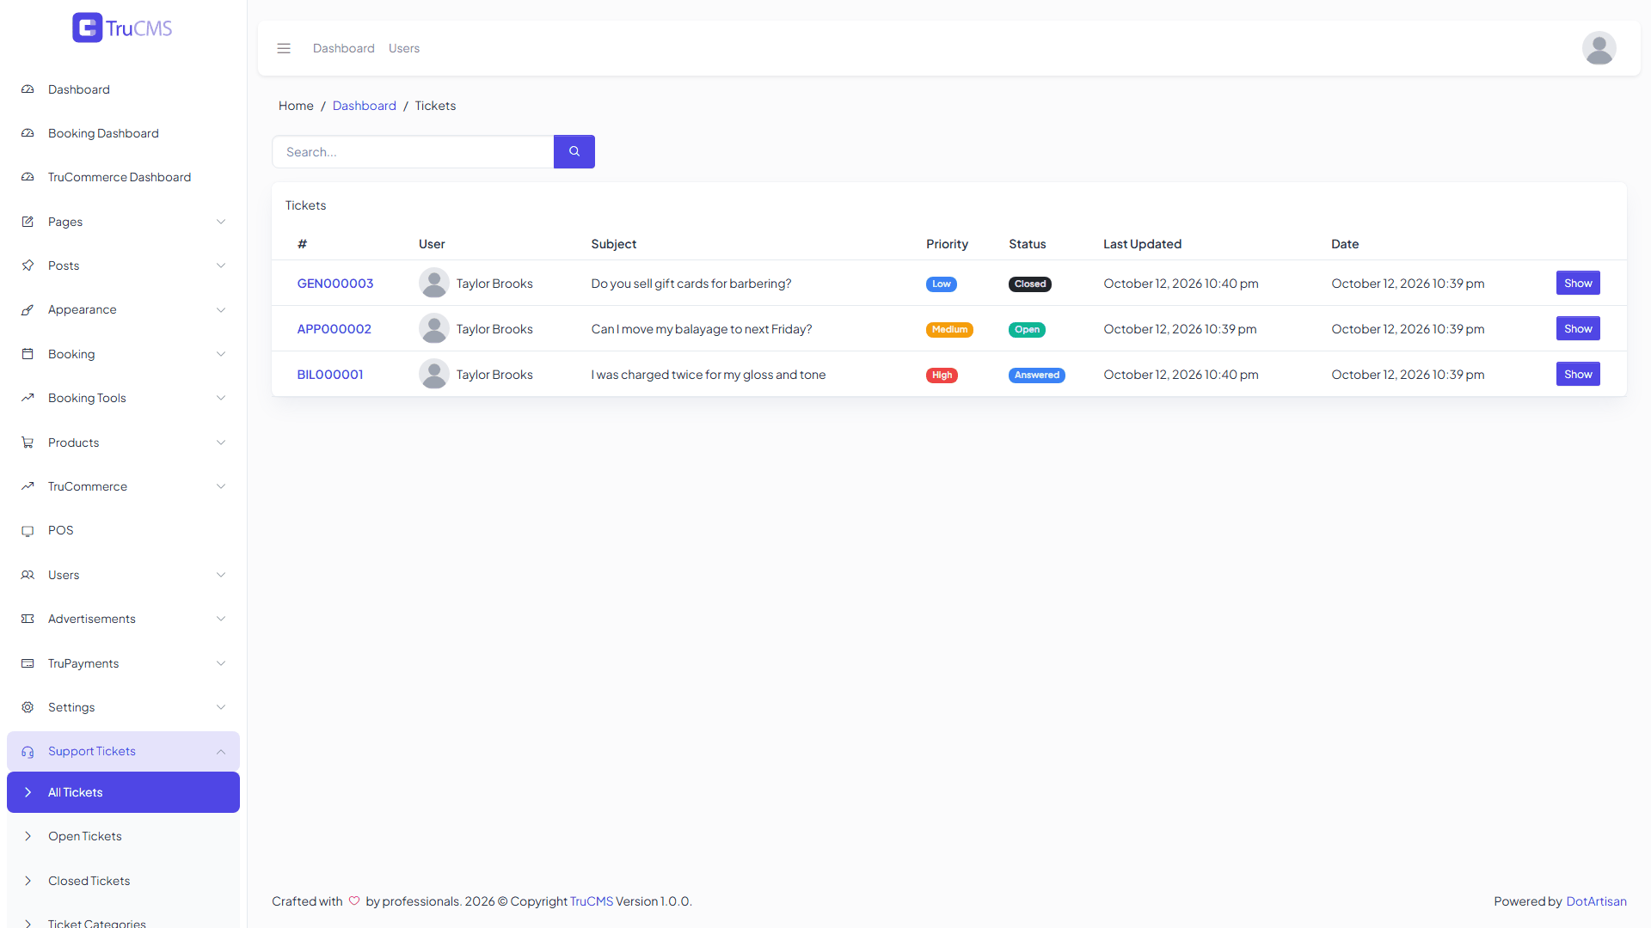This screenshot has height=928, width=1651.
Task: Click the TruPayments card icon
Action: tap(28, 663)
